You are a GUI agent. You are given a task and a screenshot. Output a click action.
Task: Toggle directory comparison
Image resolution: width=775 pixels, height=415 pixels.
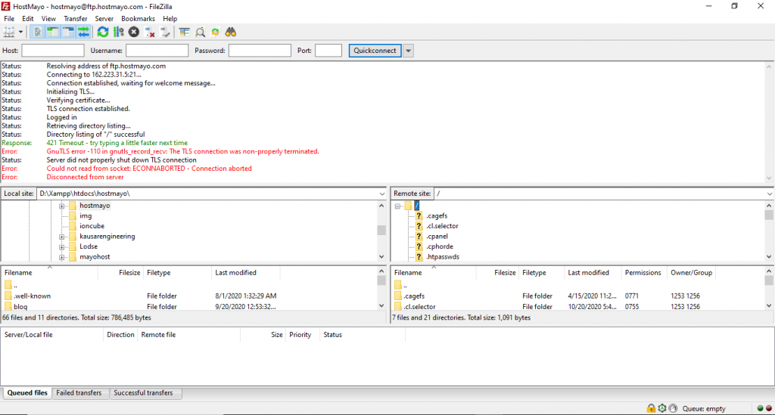point(200,32)
